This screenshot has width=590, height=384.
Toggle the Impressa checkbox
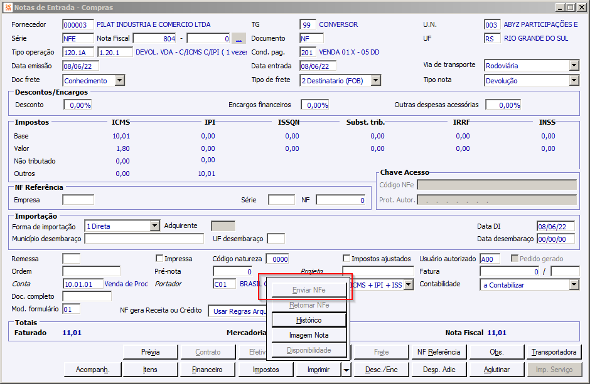(x=159, y=259)
